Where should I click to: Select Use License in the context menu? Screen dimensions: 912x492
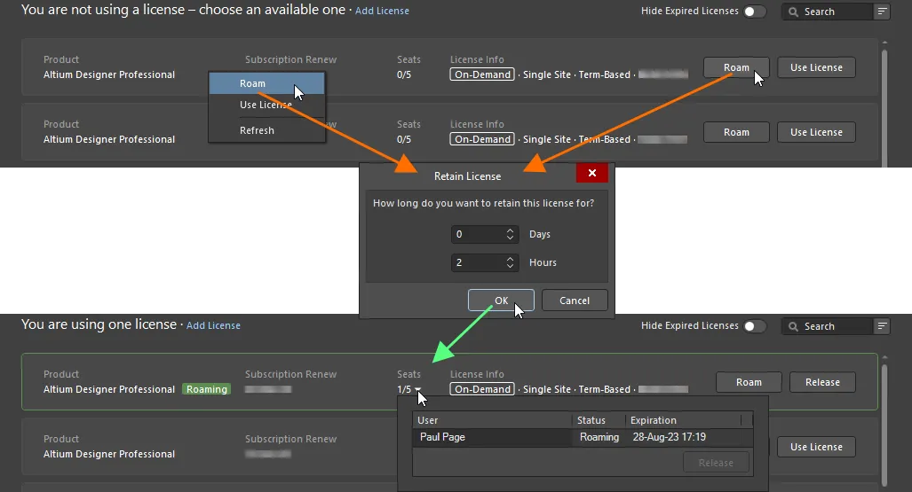click(x=266, y=105)
